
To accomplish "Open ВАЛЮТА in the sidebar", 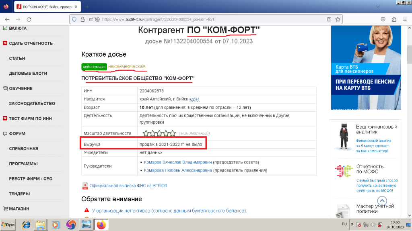I will (18, 29).
